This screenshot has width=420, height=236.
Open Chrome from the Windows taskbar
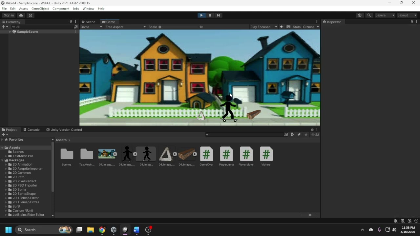tap(102, 230)
